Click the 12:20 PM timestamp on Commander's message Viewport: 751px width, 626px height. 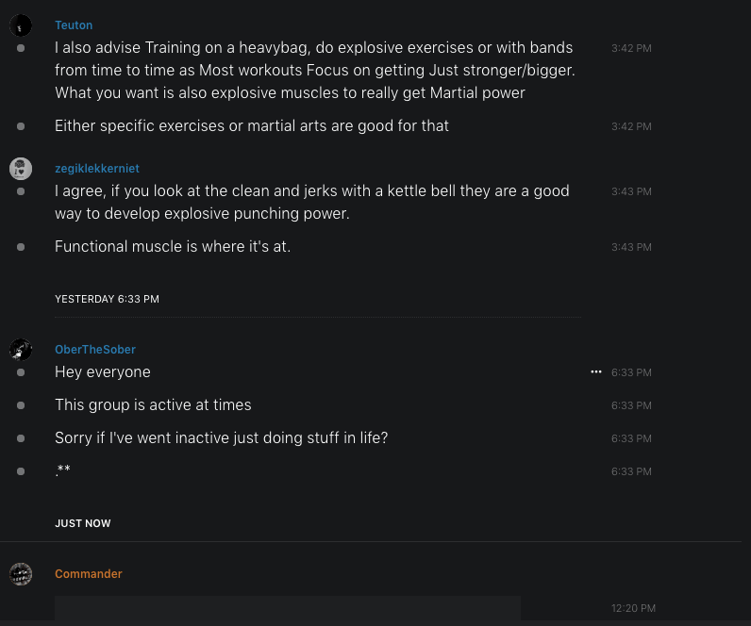pos(633,609)
